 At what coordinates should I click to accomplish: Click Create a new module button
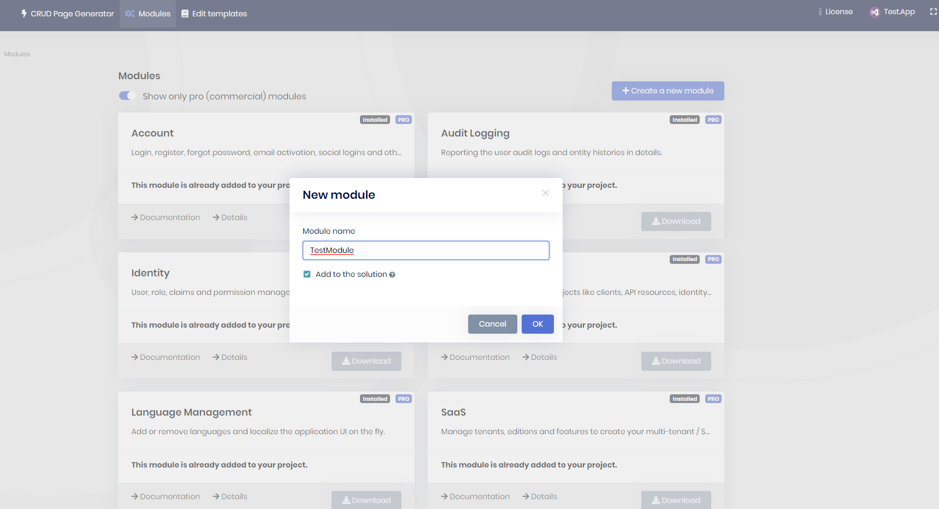(668, 91)
